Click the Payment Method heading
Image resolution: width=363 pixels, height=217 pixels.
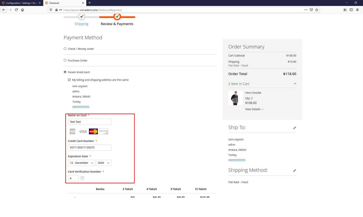click(83, 37)
